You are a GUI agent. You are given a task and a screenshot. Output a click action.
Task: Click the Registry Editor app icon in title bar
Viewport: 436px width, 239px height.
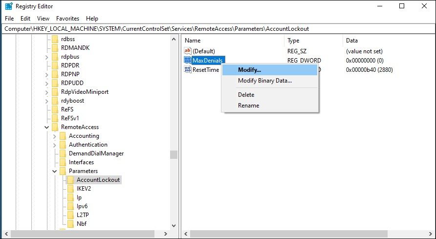[x=9, y=6]
